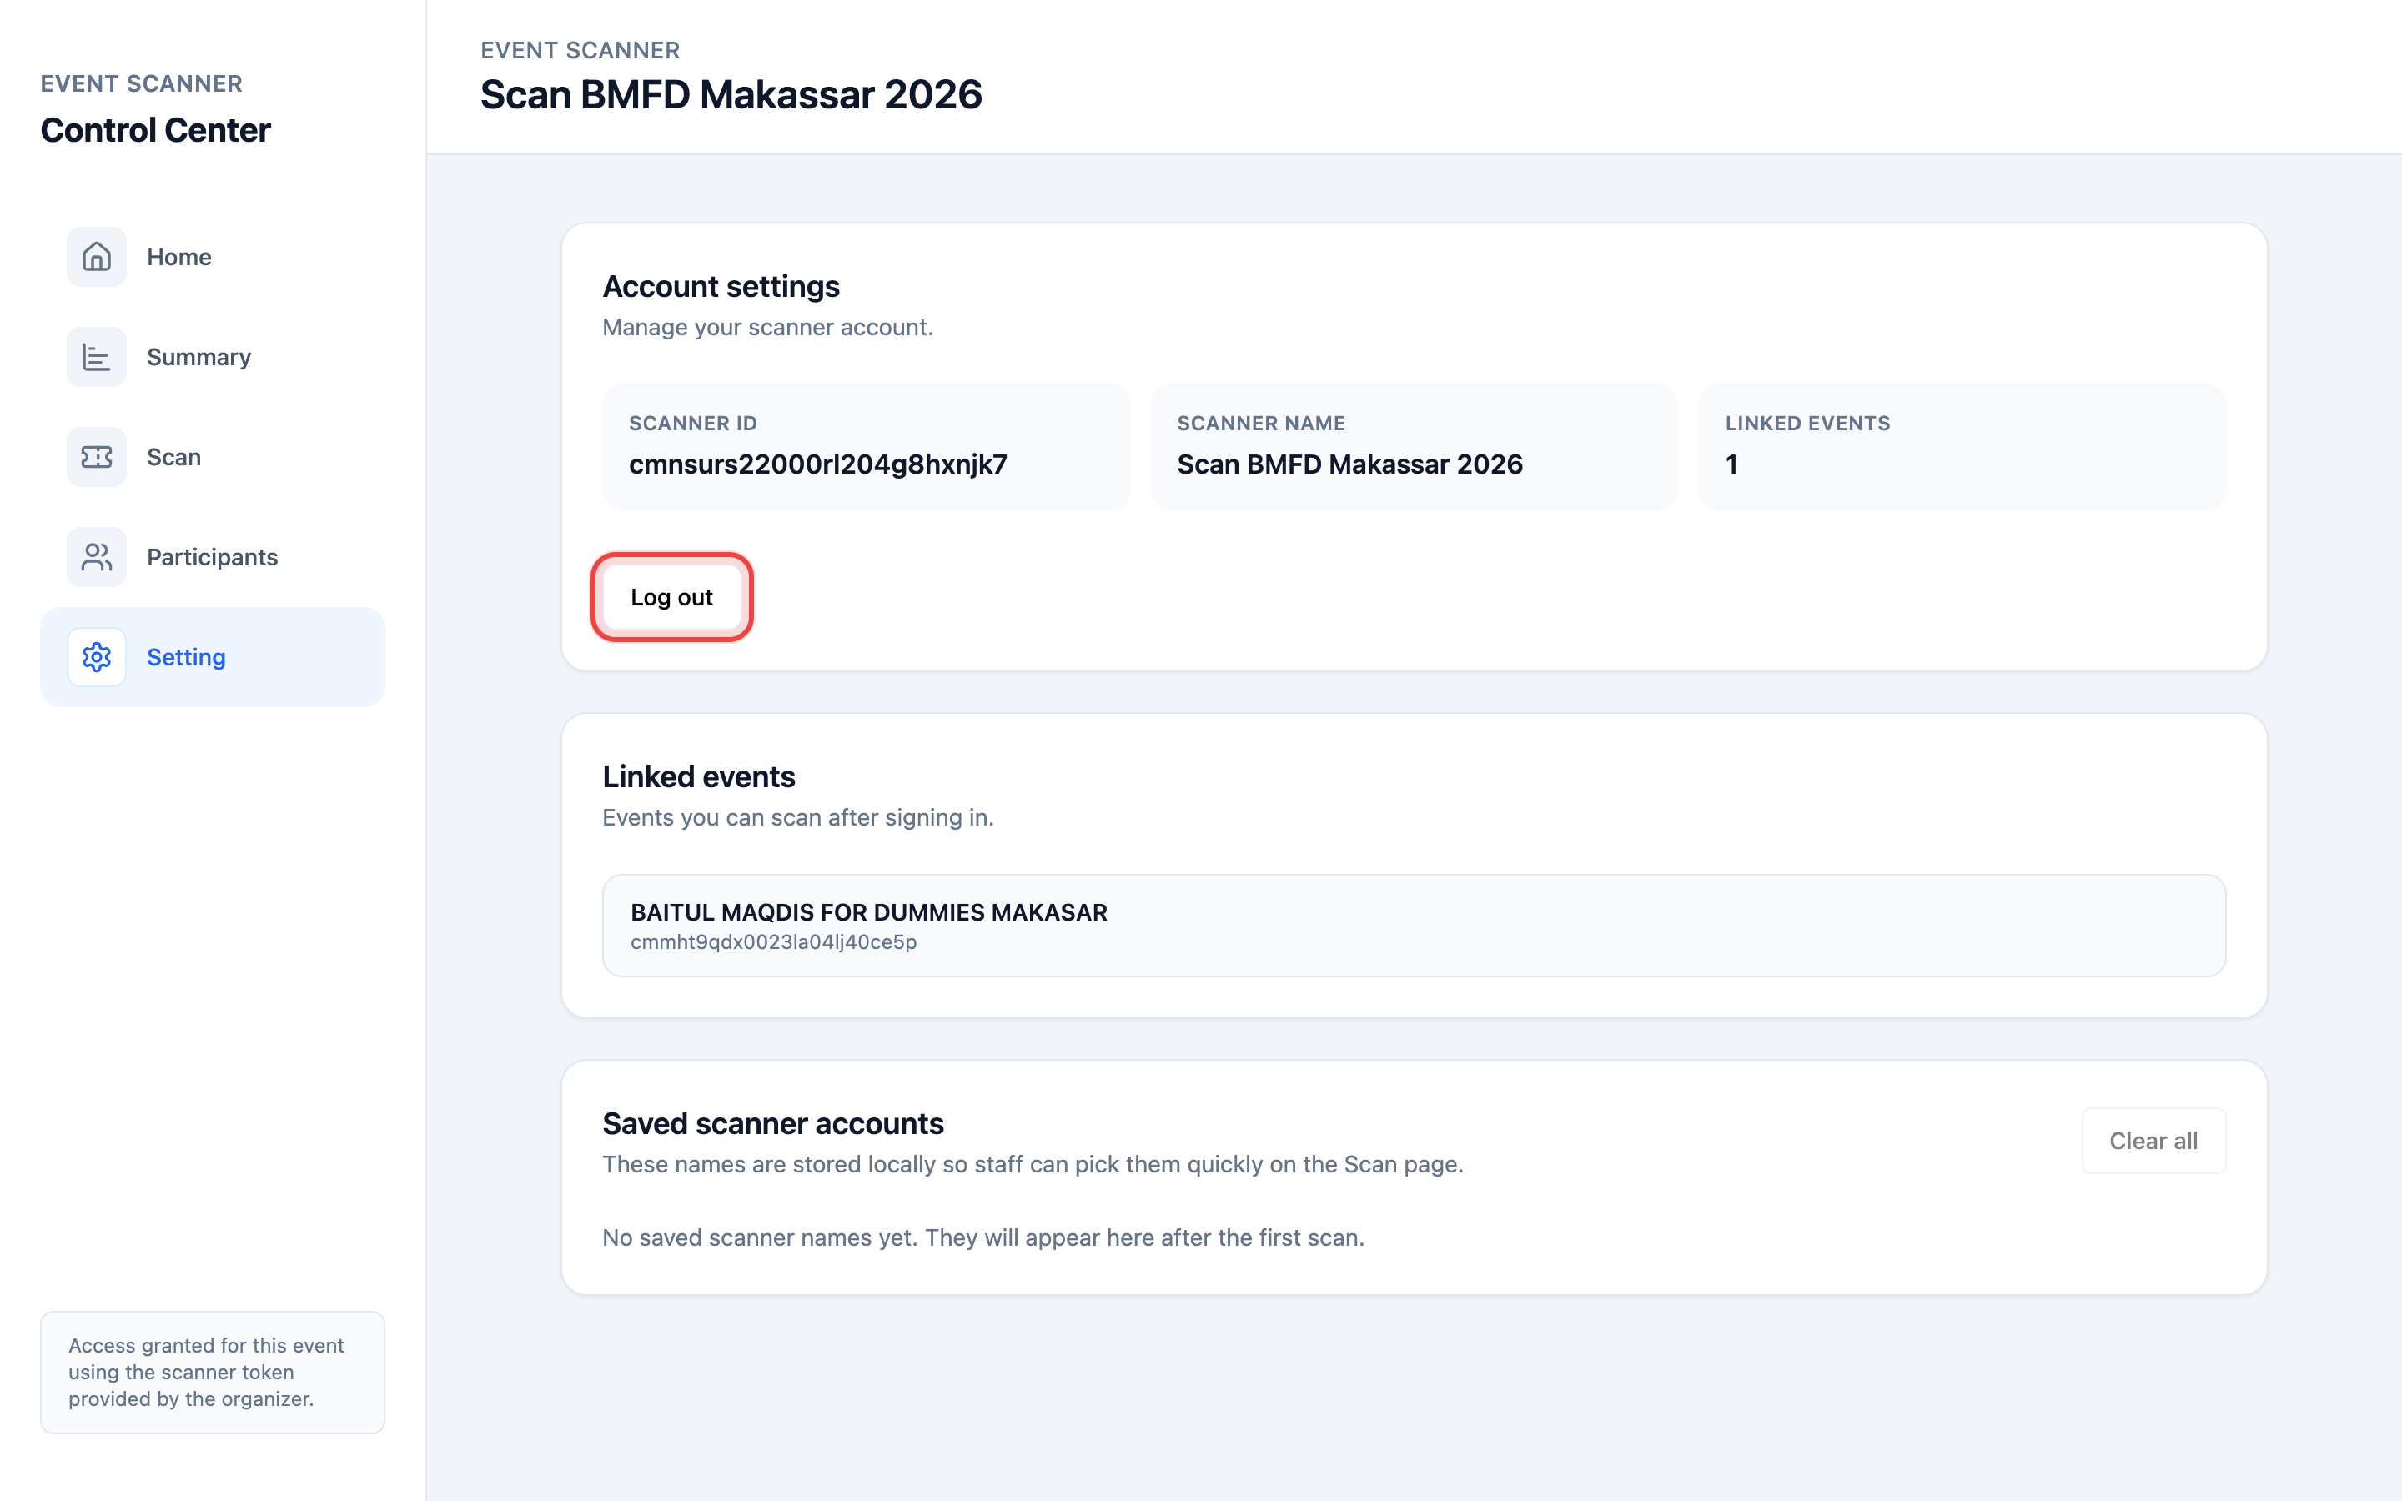Click the Participants people icon

96,557
